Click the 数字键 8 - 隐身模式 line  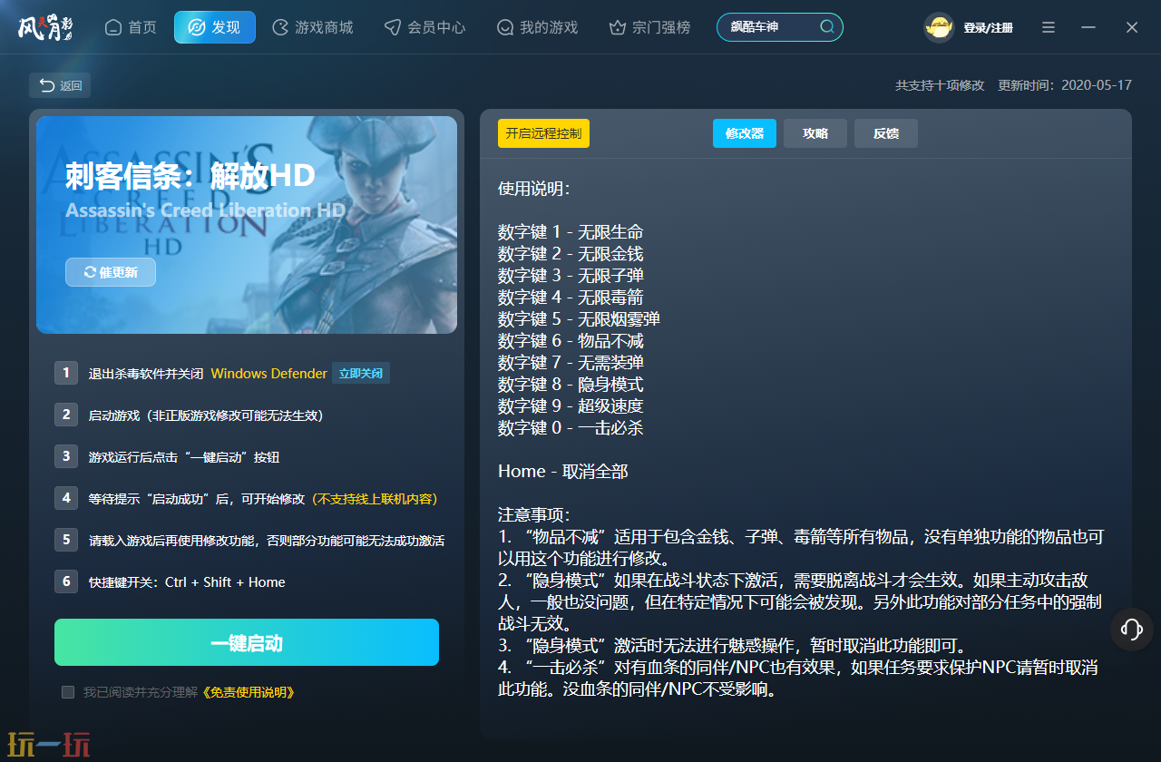[571, 385]
